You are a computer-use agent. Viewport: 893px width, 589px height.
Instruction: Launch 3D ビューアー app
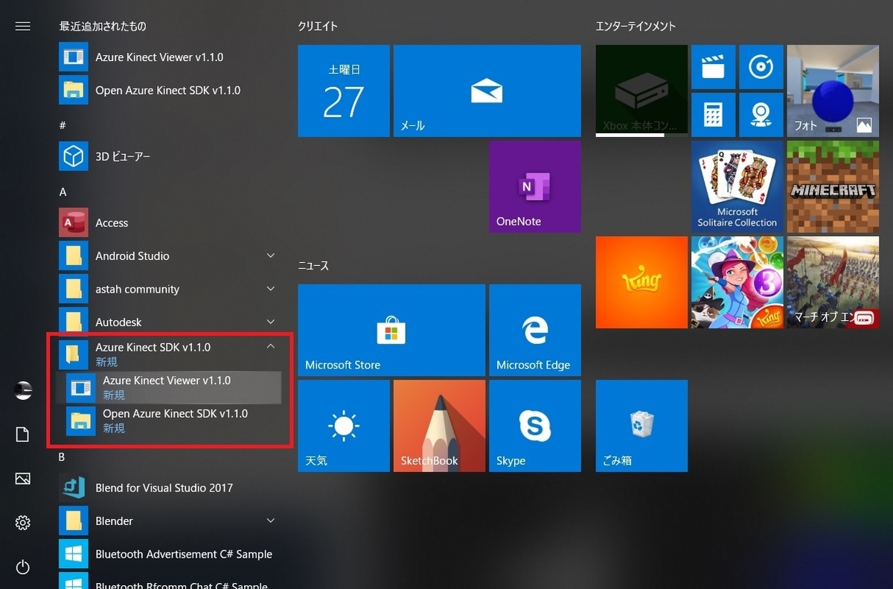coord(170,156)
